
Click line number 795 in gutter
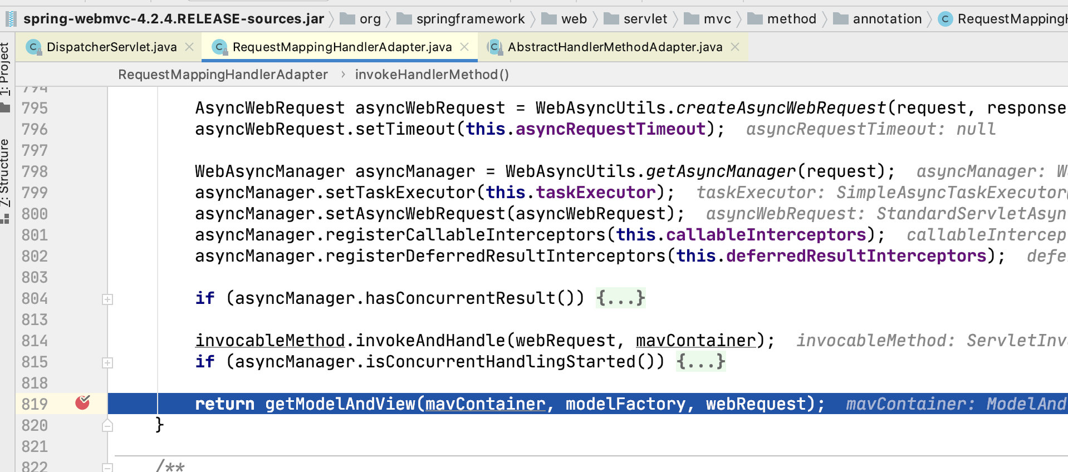(x=35, y=108)
